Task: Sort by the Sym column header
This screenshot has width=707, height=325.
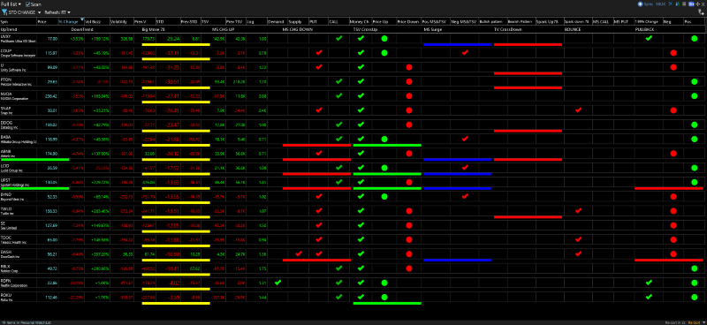Action: 18,21
